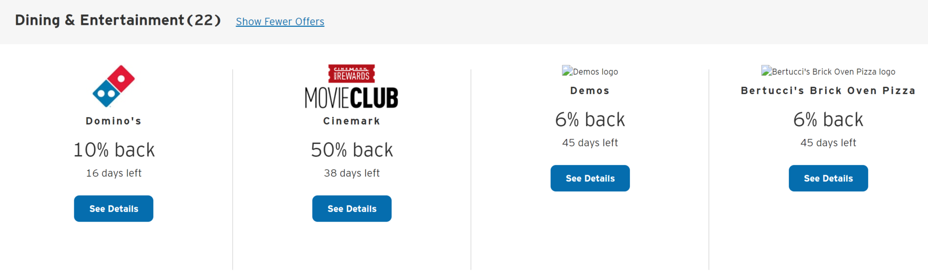See Details for the Demos offer
The width and height of the screenshot is (928, 271).
pos(590,178)
